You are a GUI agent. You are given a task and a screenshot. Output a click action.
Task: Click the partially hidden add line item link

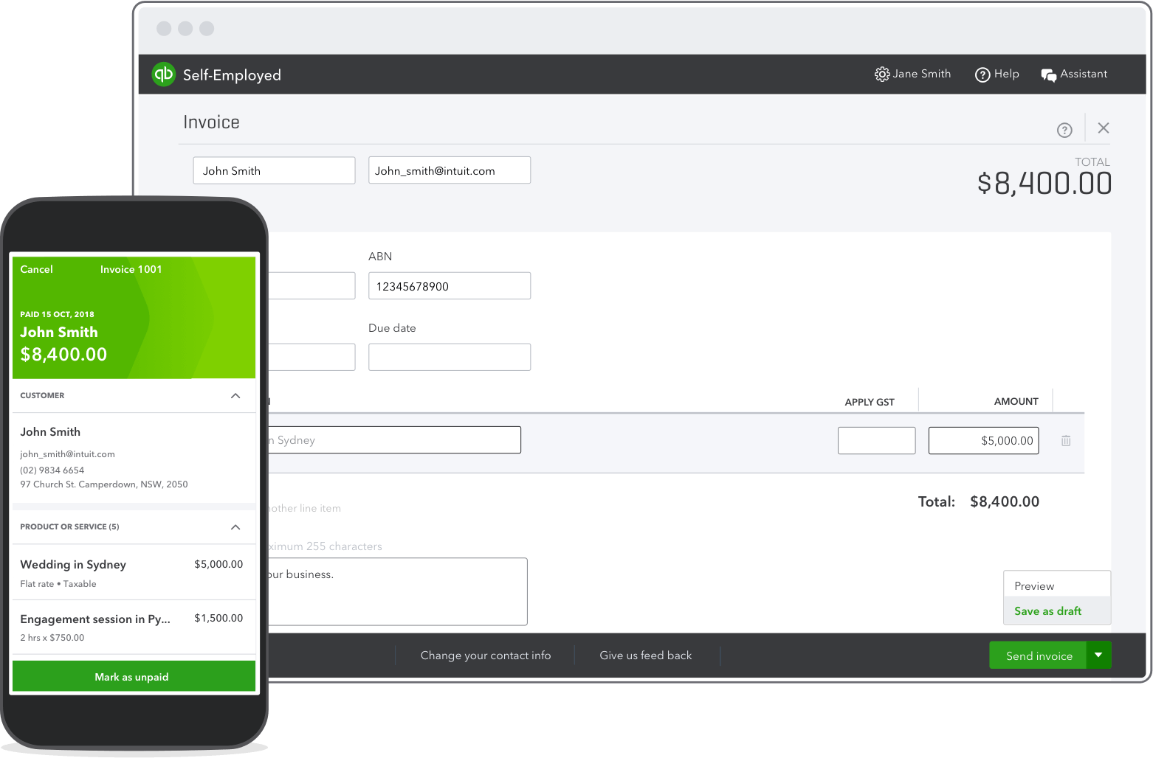tap(304, 509)
